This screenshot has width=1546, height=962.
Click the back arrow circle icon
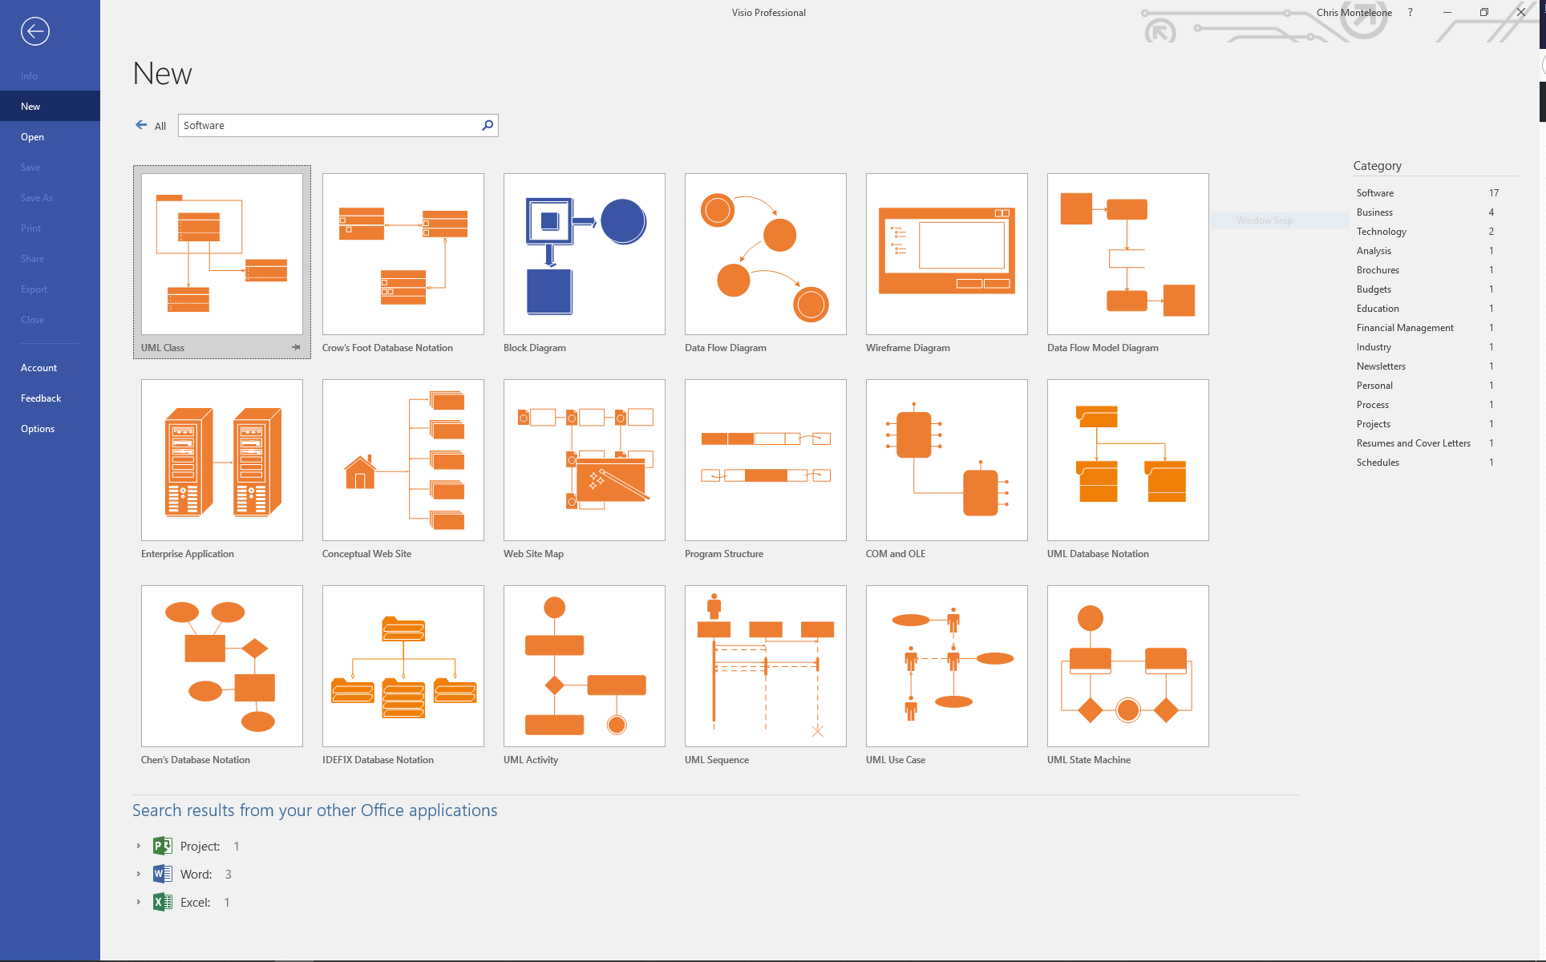tap(34, 31)
